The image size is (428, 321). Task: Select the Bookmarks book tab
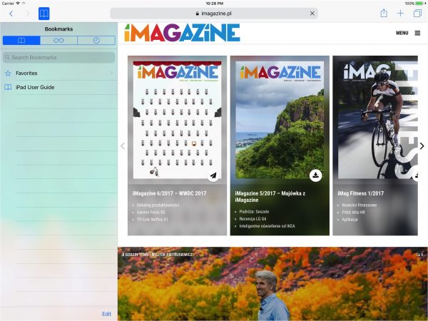click(21, 41)
